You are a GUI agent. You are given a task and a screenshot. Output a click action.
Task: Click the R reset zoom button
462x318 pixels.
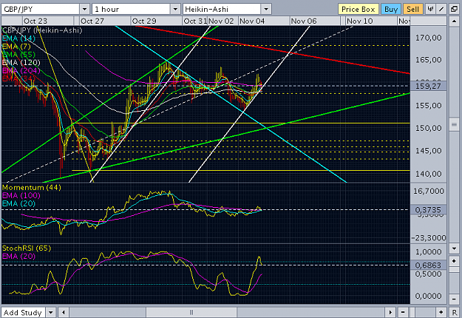[x=454, y=312]
